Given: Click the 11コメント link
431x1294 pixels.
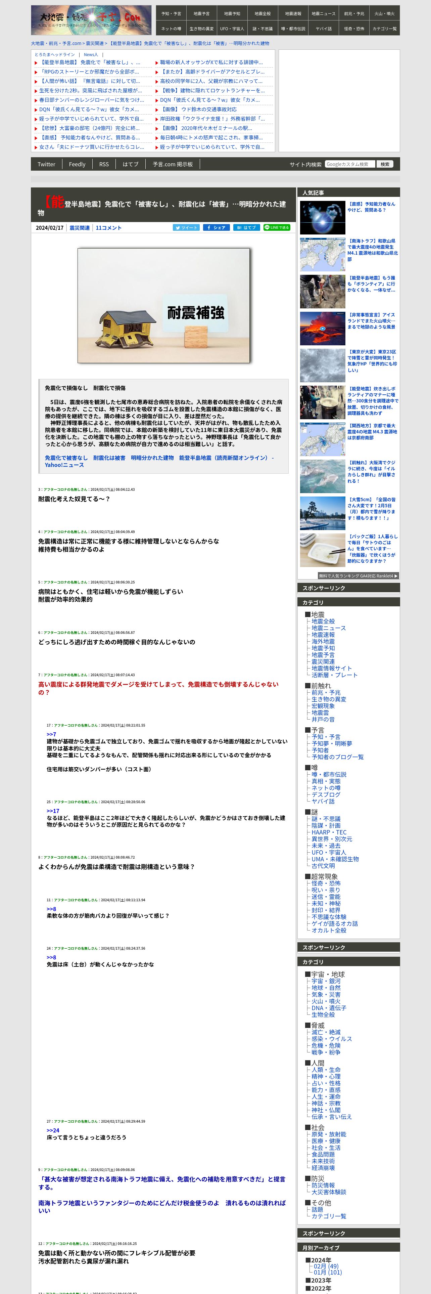Looking at the screenshot, I should pos(108,227).
